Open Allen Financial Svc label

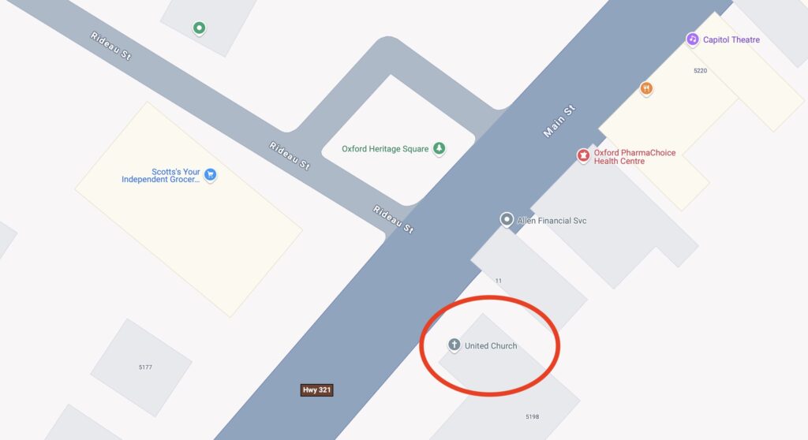[552, 221]
